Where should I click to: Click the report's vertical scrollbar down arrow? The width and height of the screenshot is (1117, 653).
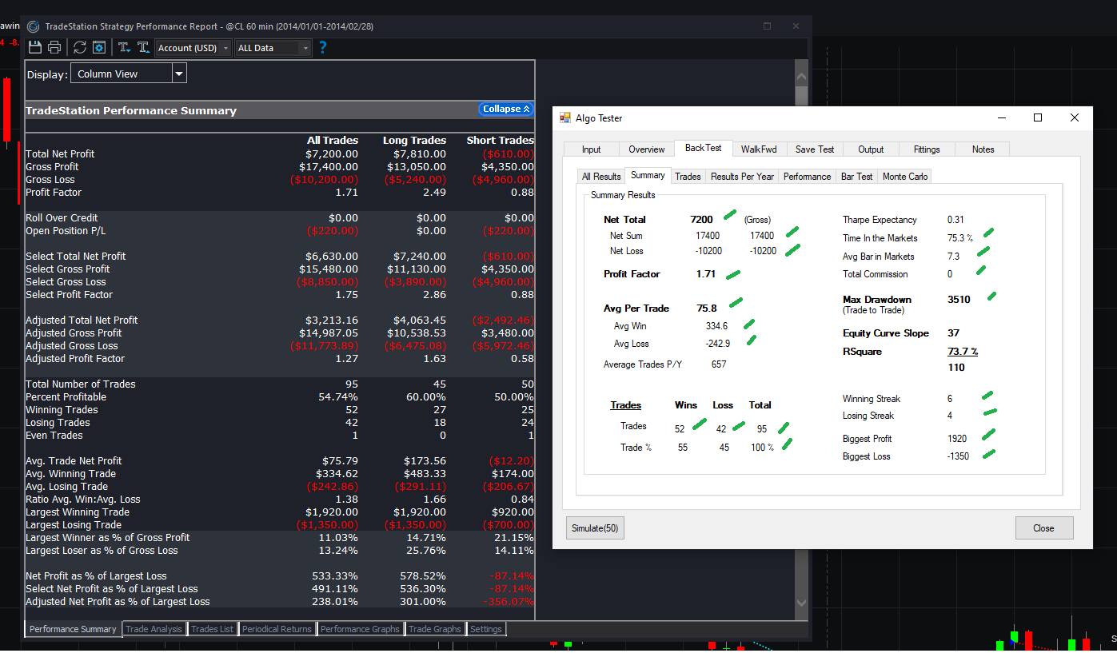802,603
